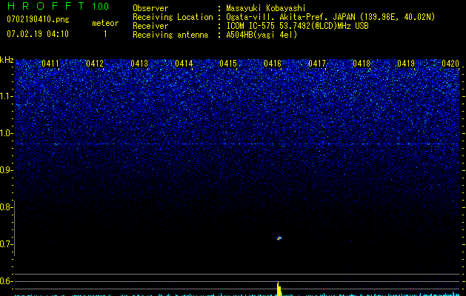Image resolution: width=466 pixels, height=296 pixels.
Task: Click antenna value A504HB(yagi 4el)
Action: [262, 35]
